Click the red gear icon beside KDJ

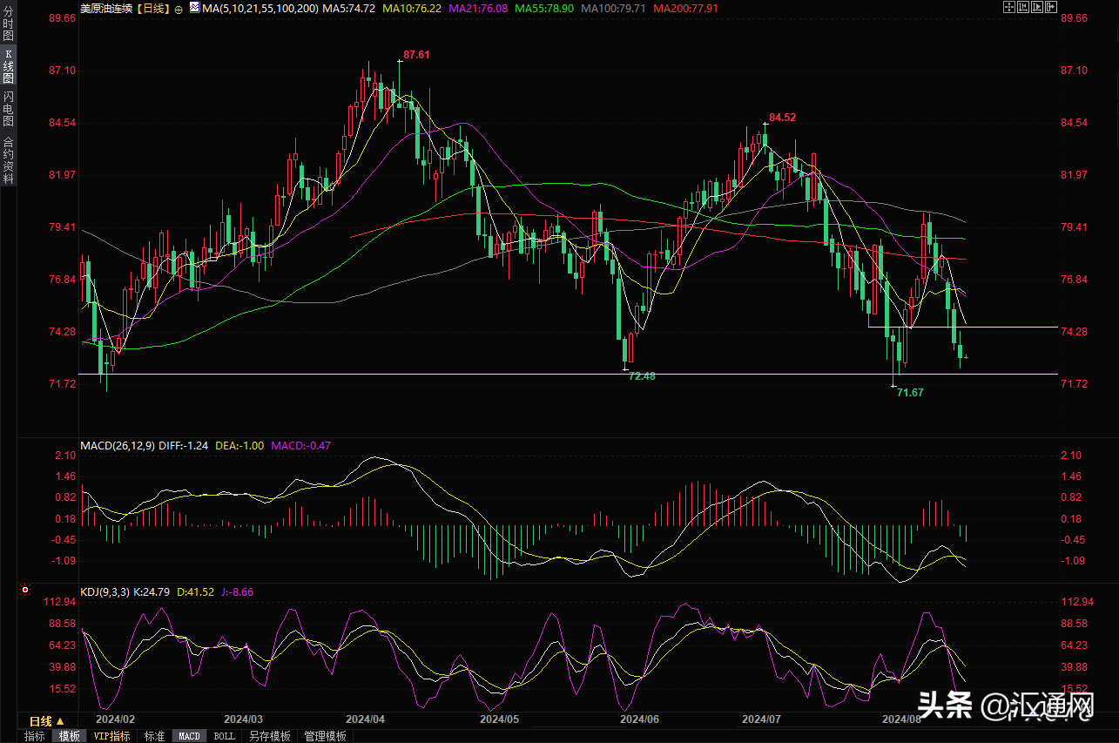pos(25,591)
